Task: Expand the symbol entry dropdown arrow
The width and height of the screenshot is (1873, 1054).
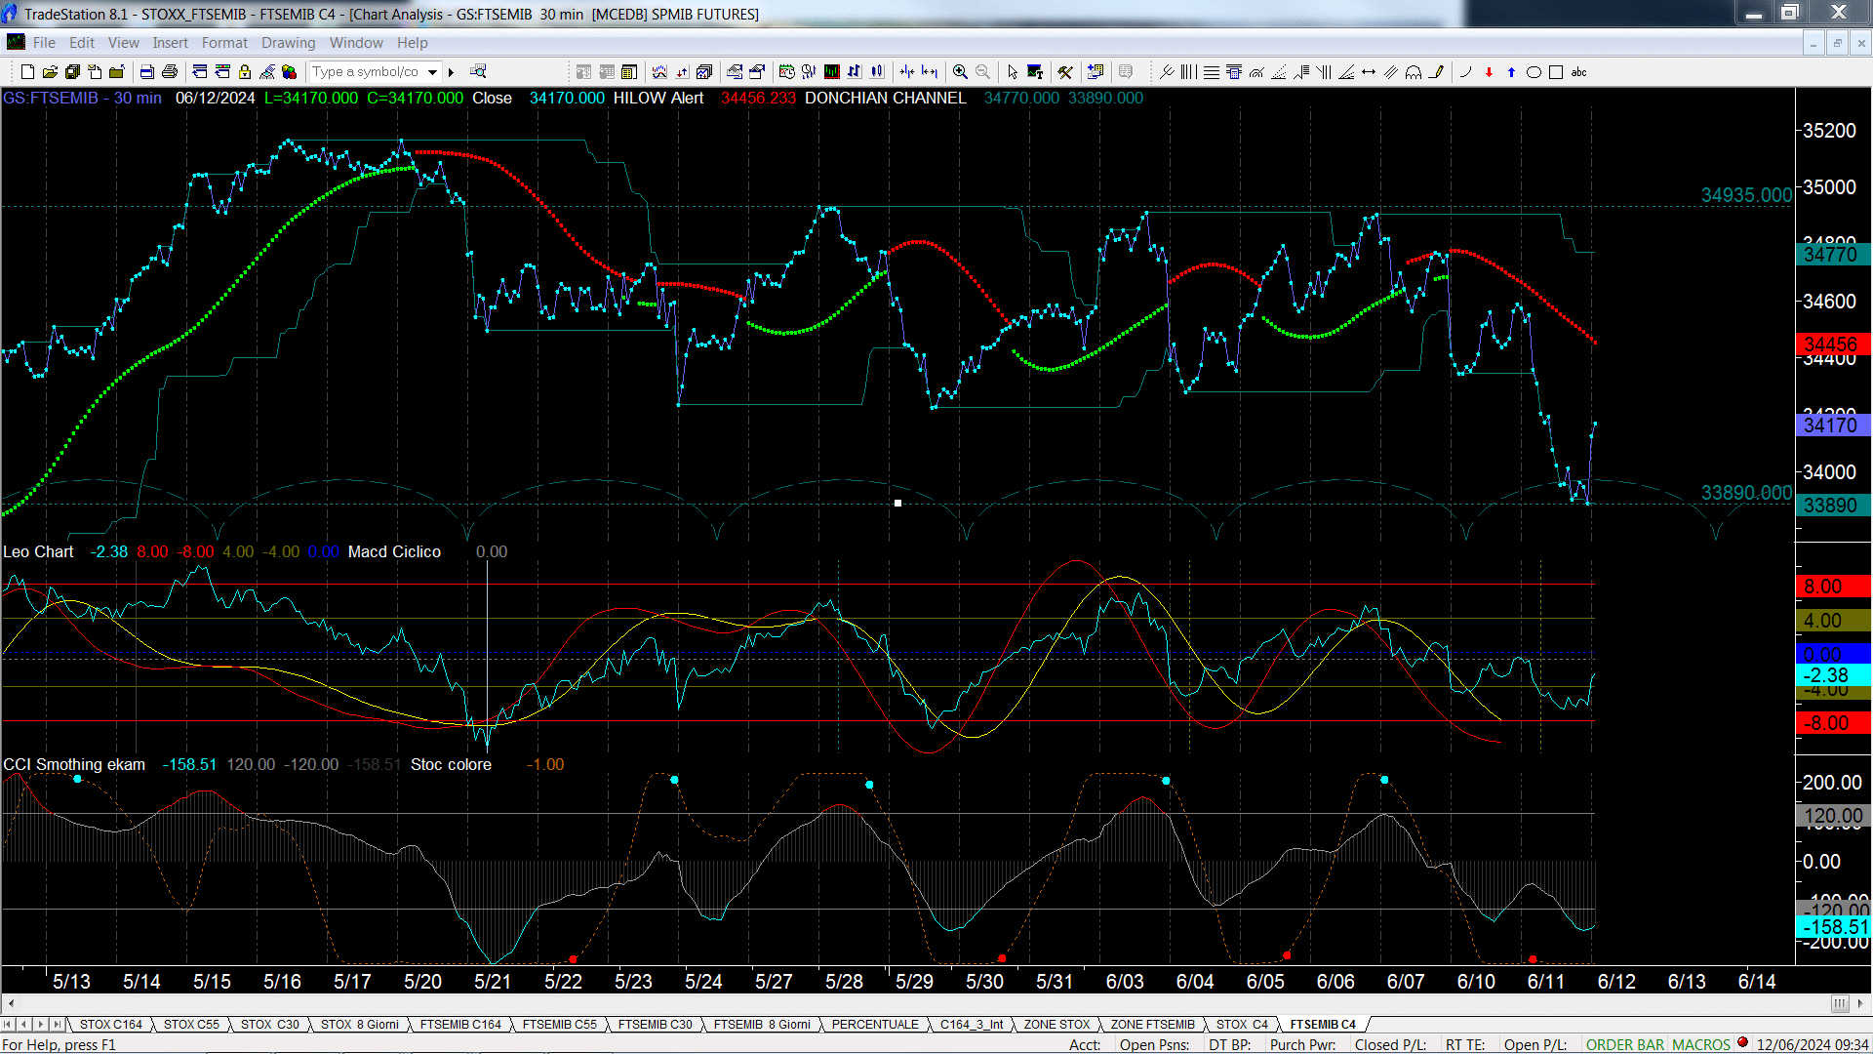Action: point(432,72)
